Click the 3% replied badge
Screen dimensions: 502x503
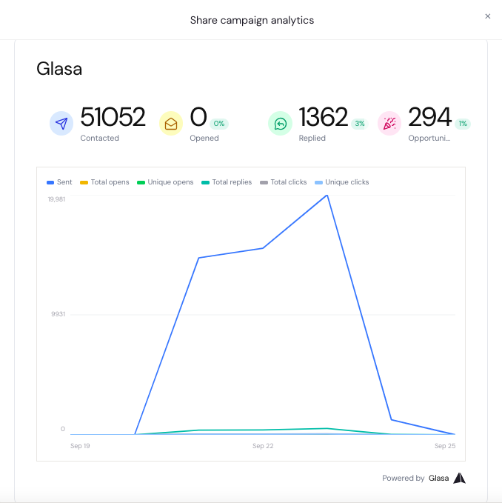[x=360, y=124]
